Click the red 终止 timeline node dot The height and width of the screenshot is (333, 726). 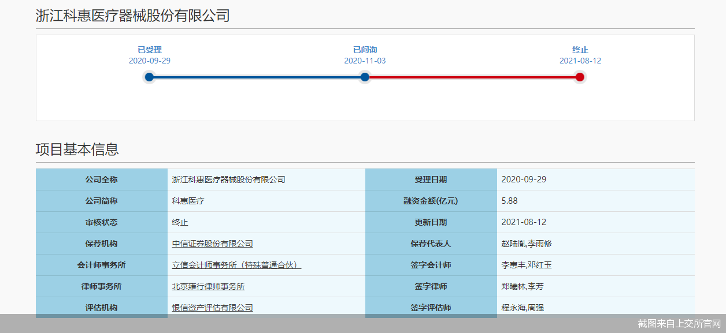tap(580, 77)
